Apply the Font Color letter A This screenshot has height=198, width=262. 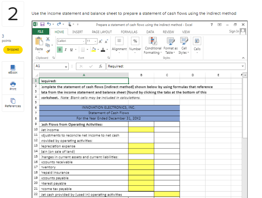pos(103,49)
